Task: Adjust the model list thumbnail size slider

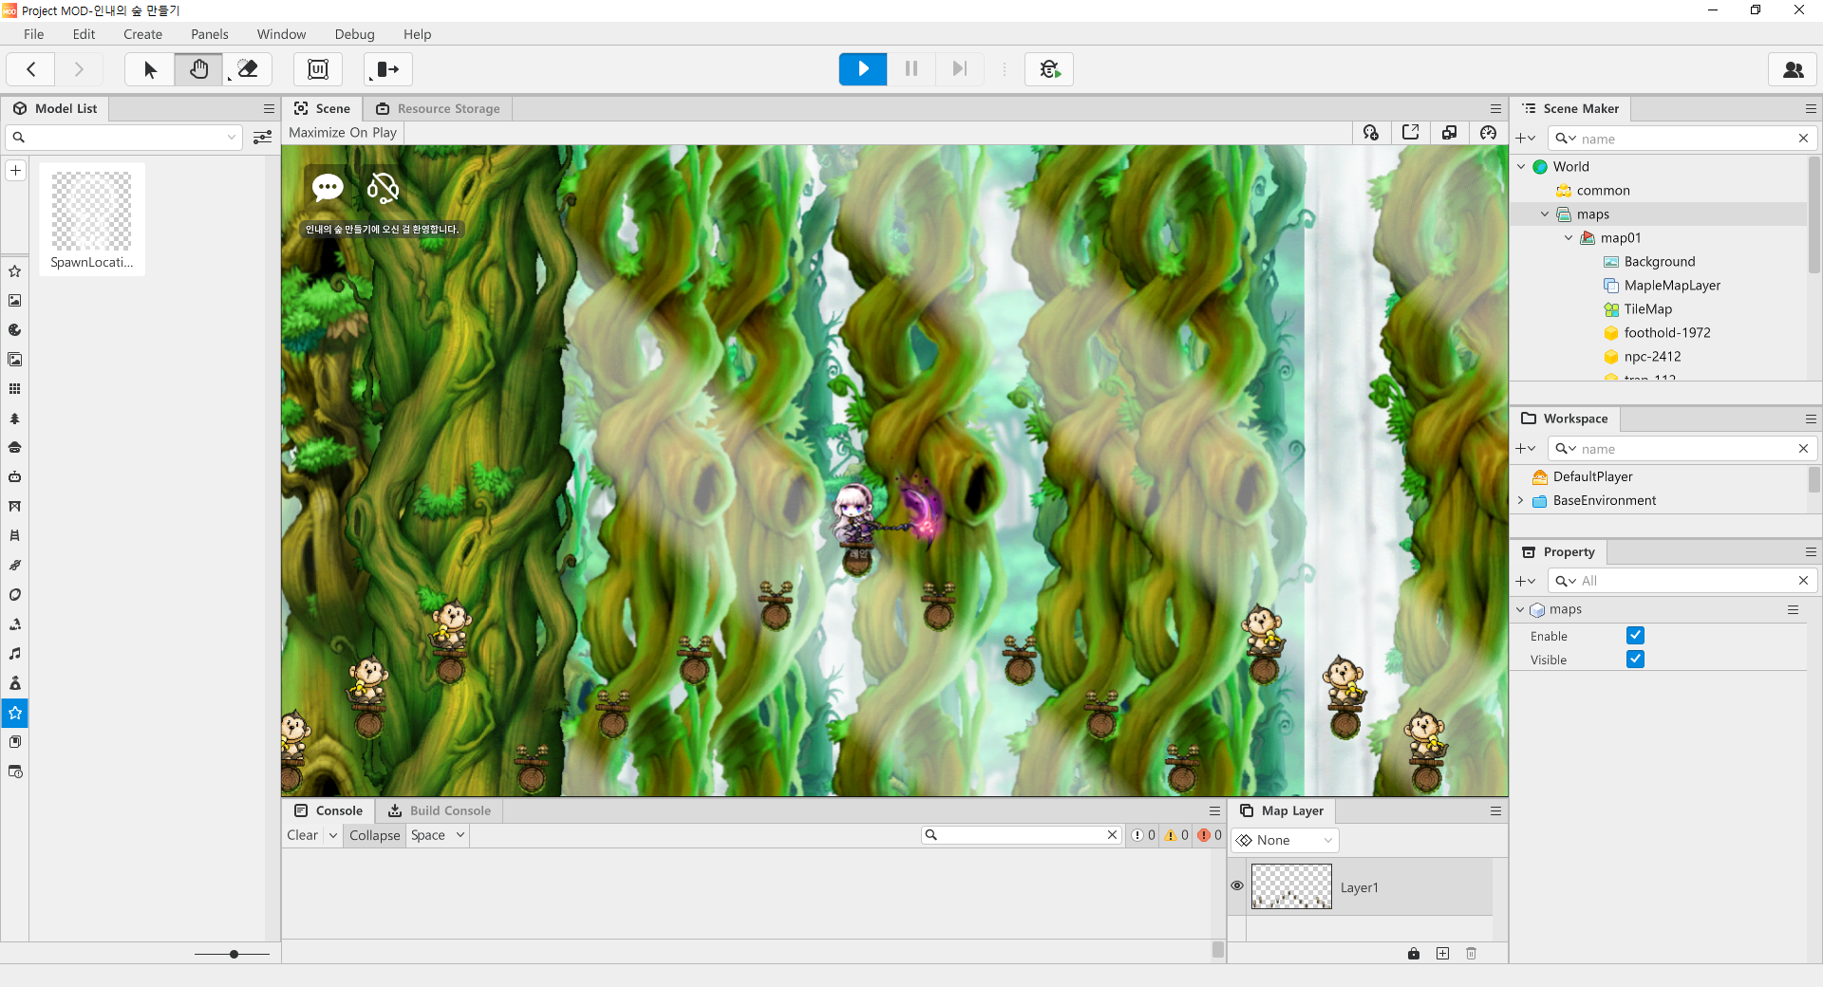Action: coord(234,954)
